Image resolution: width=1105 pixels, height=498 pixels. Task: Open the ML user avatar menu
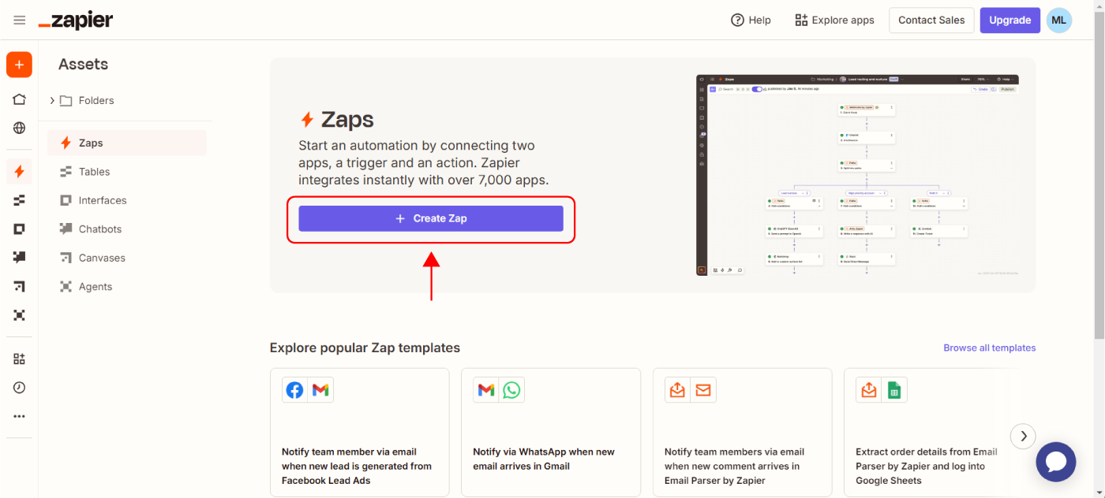tap(1058, 20)
